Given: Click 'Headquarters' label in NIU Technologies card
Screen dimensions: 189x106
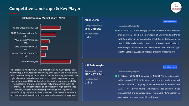Looking at the screenshot, I should coord(91,79).
